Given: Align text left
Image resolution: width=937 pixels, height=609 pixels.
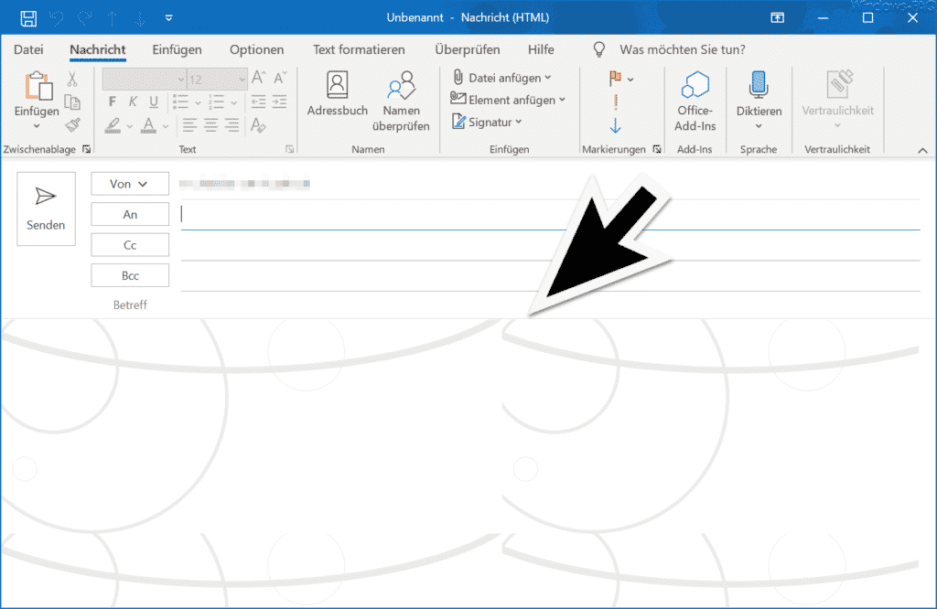Looking at the screenshot, I should click(x=189, y=125).
